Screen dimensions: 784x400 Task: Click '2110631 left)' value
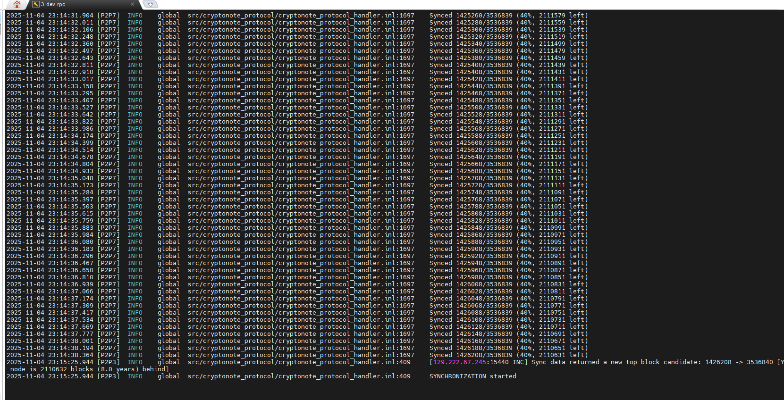[564, 355]
